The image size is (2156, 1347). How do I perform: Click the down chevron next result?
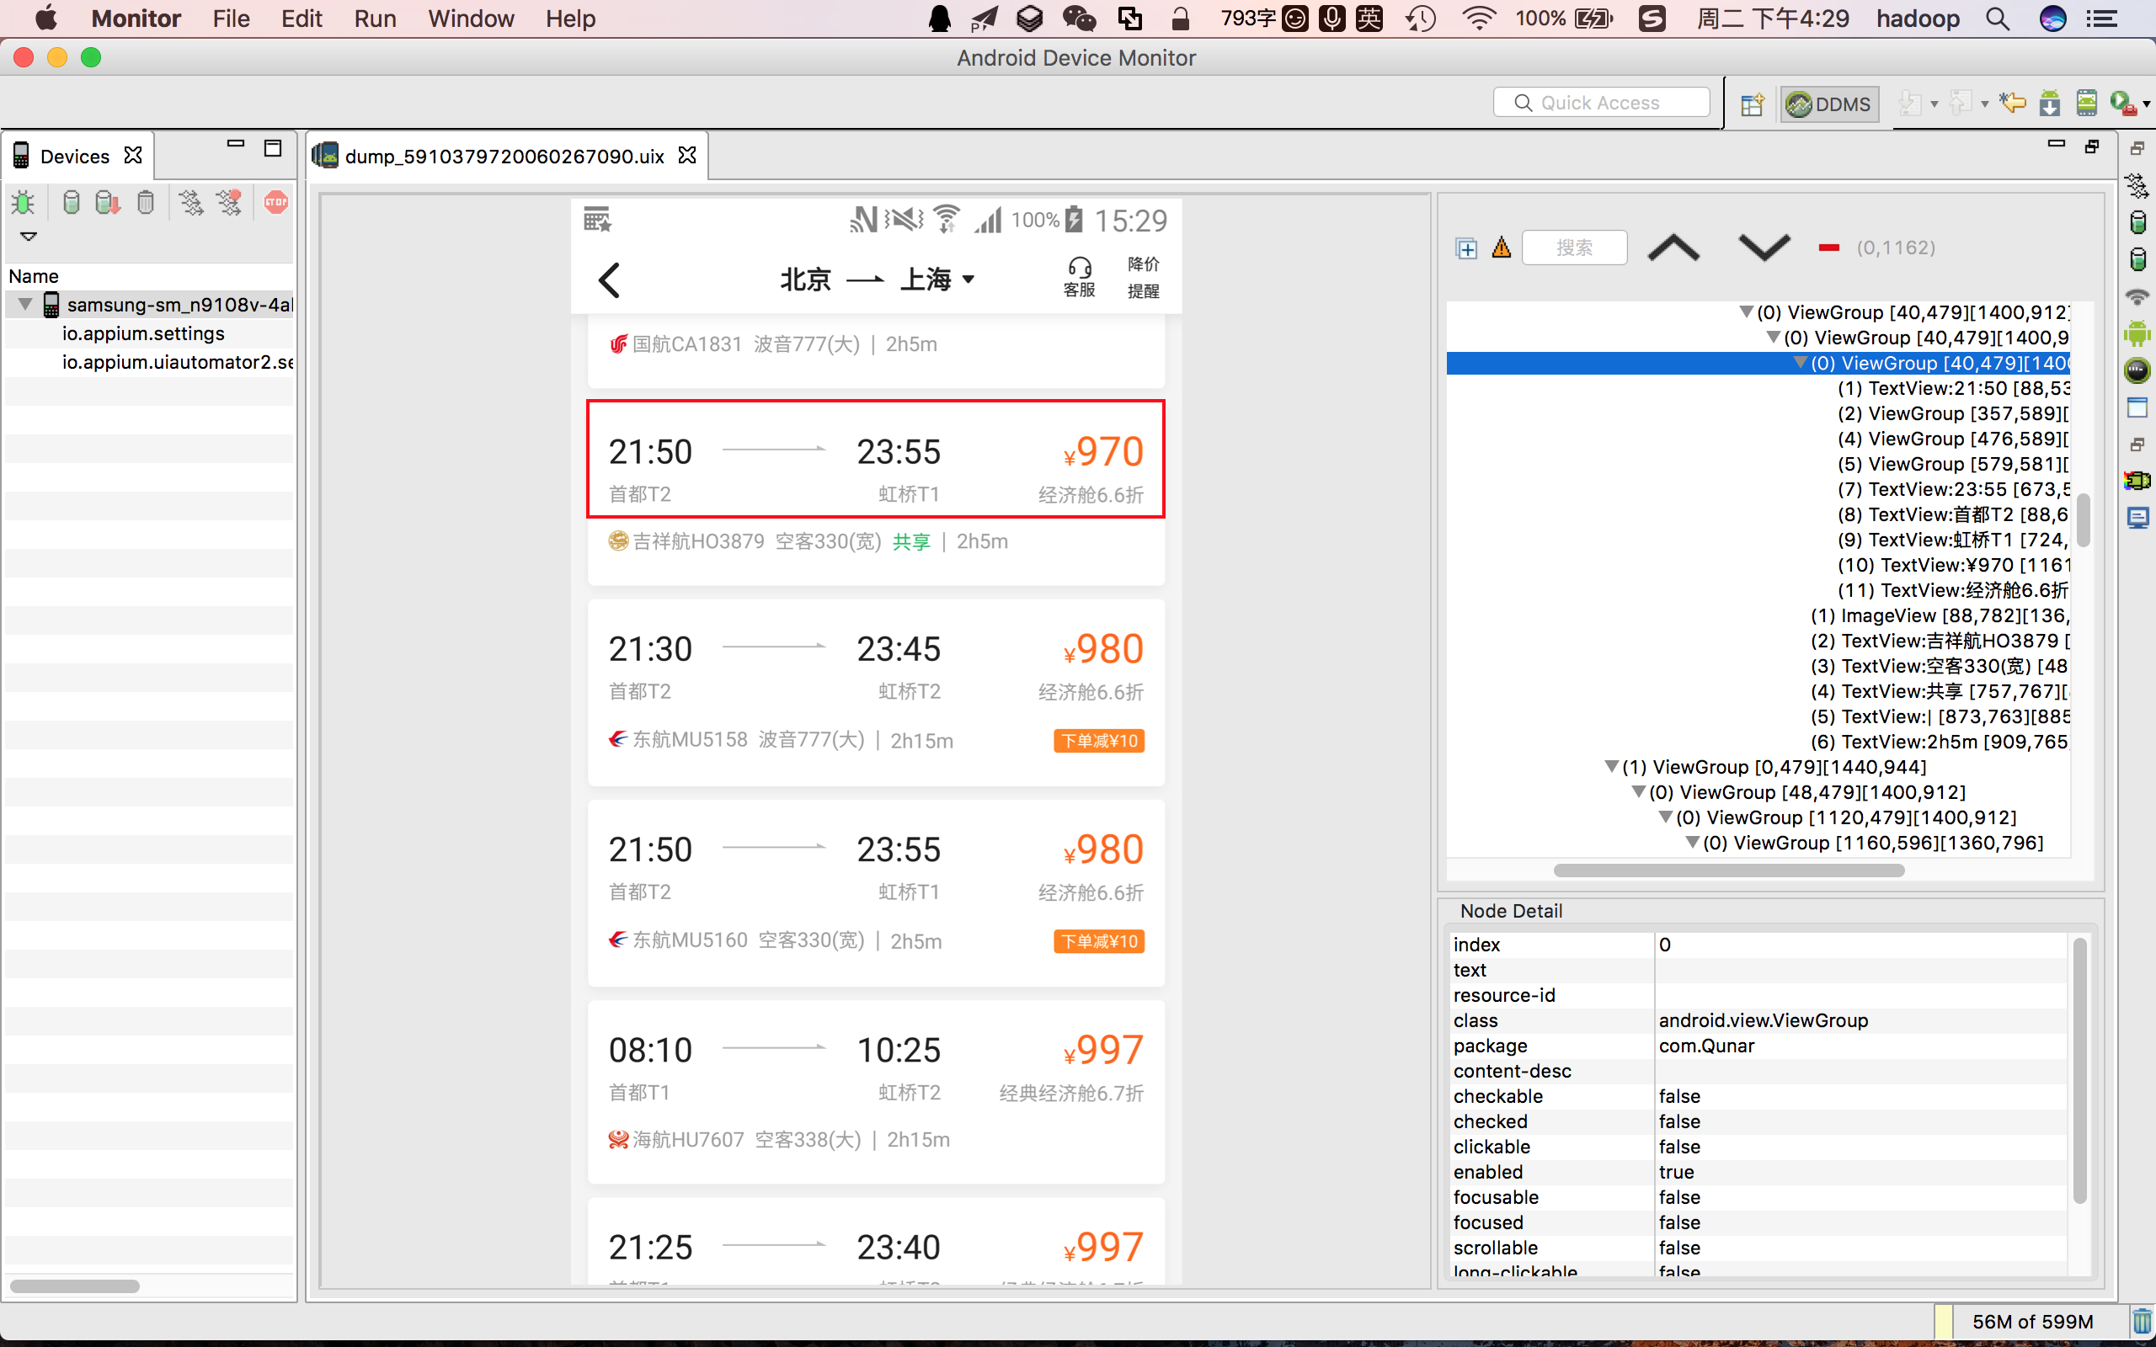click(1764, 248)
